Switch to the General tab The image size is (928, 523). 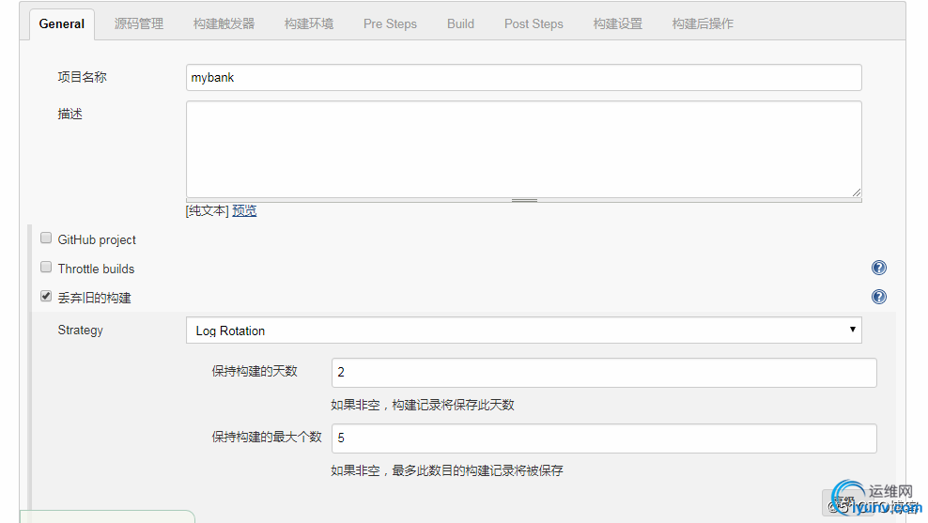pyautogui.click(x=62, y=24)
